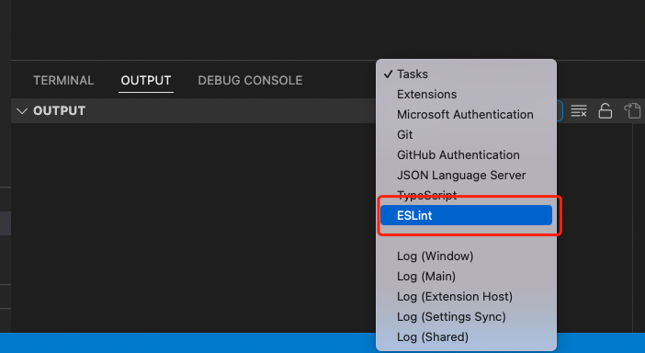Select TypeScript output channel
This screenshot has width=645, height=353.
pyautogui.click(x=466, y=195)
